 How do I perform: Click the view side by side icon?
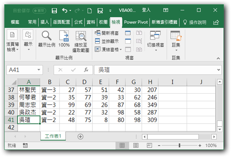(139, 33)
